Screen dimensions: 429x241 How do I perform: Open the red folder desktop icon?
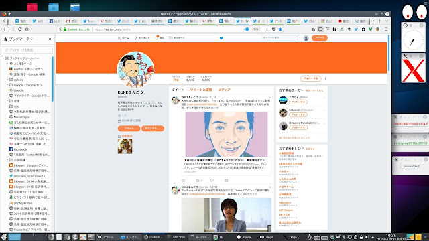pos(32,7)
